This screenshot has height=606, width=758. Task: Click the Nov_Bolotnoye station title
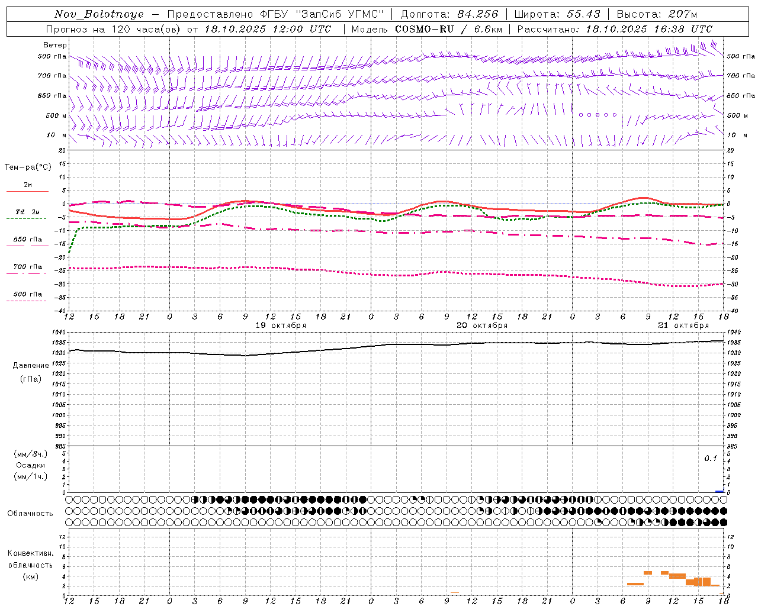[99, 14]
